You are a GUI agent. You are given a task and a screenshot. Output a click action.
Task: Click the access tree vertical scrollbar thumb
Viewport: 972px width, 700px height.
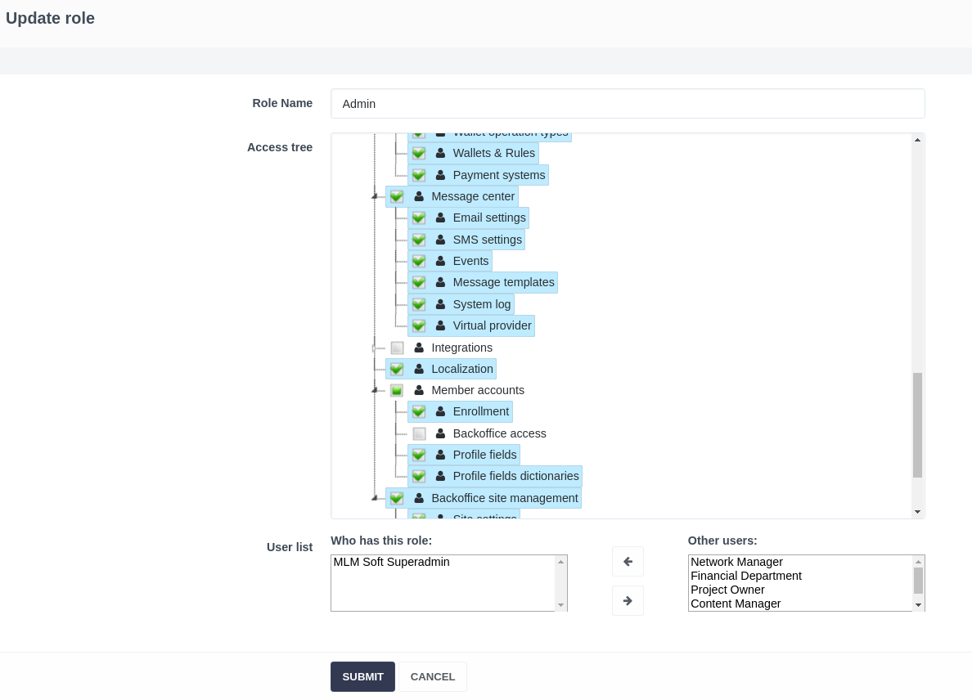coord(917,424)
